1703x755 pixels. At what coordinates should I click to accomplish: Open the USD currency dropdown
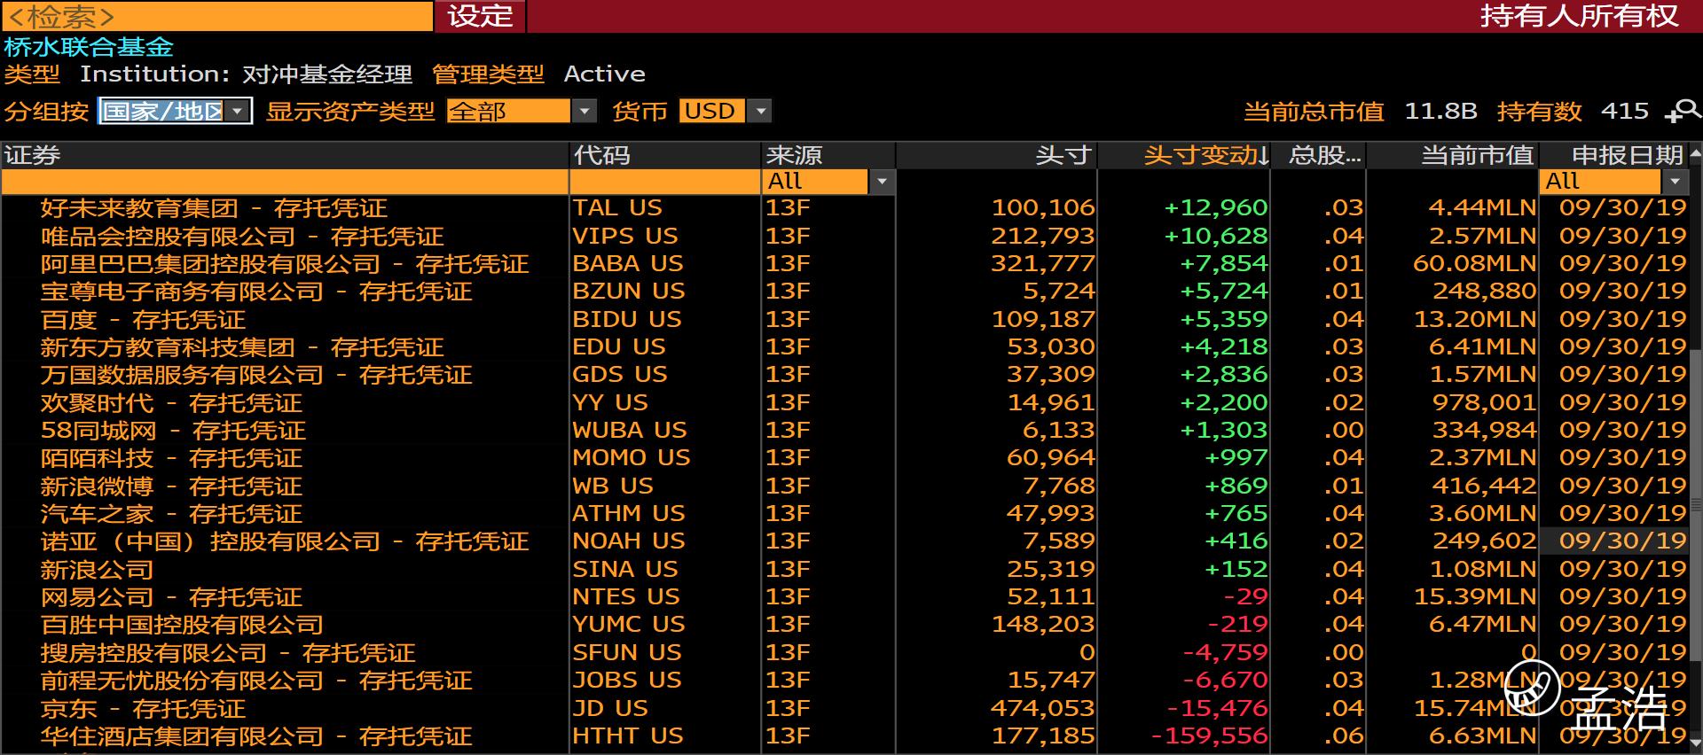760,111
